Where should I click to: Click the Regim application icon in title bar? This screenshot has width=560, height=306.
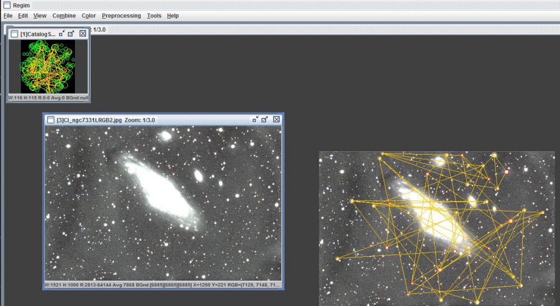point(7,5)
